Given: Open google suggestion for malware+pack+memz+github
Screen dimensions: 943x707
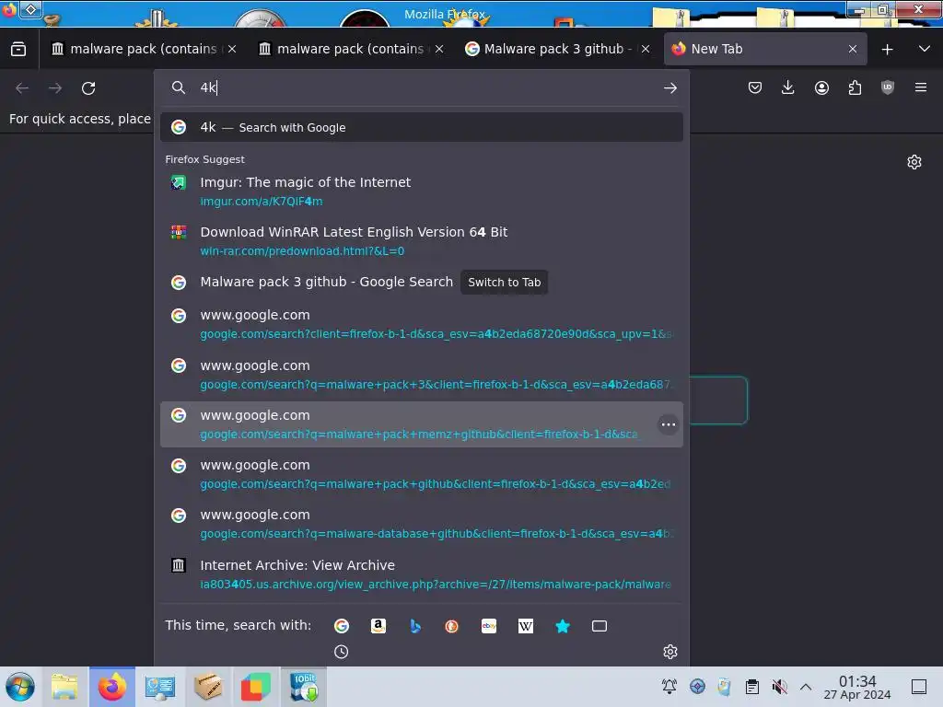Looking at the screenshot, I should [421, 424].
